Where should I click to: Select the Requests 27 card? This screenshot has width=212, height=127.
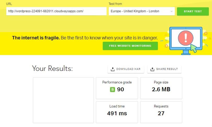(161, 112)
